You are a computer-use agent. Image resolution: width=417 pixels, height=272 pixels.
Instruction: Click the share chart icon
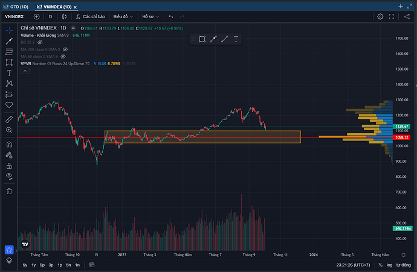coord(408,16)
